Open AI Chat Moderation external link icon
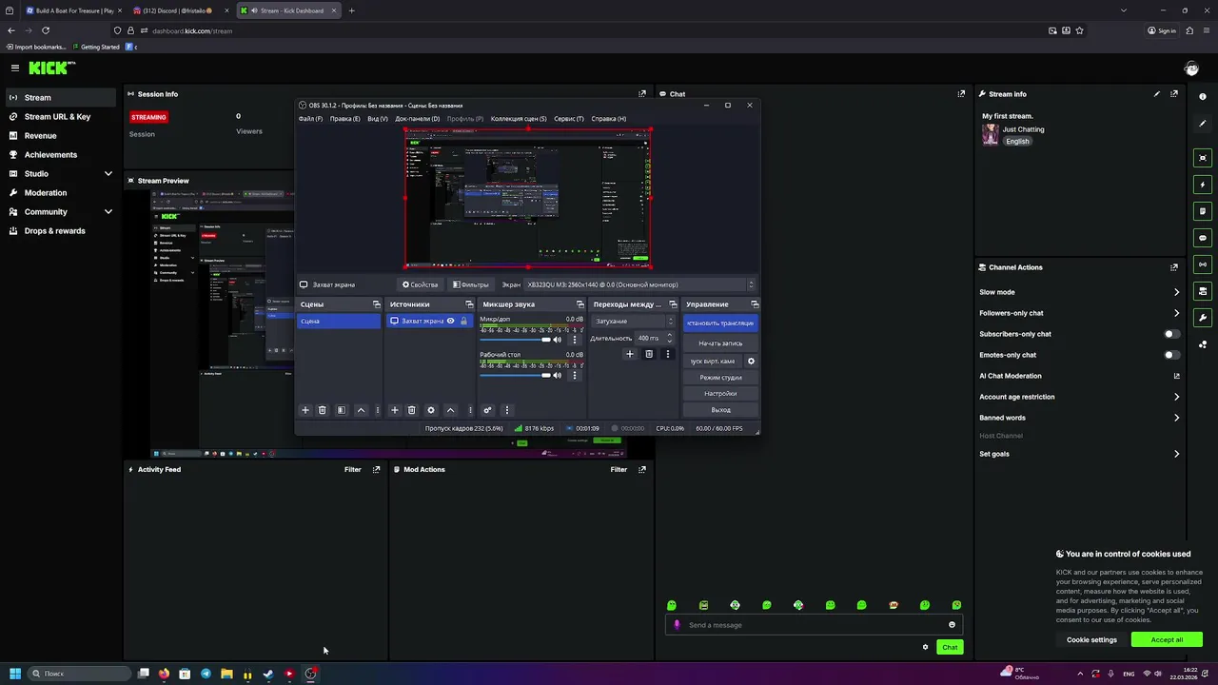Viewport: 1218px width, 685px height. 1176,376
